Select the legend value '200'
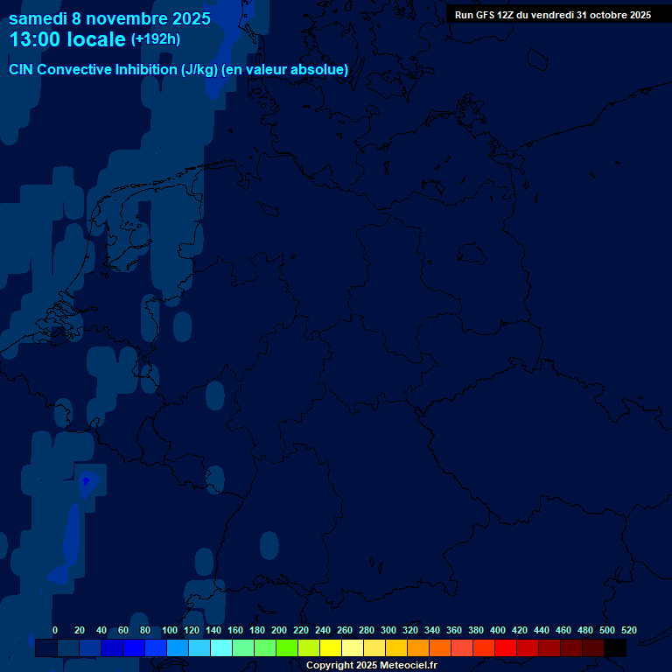The width and height of the screenshot is (672, 672). point(279,630)
